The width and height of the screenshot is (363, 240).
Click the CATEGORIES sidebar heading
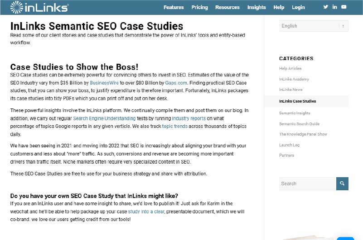click(296, 58)
